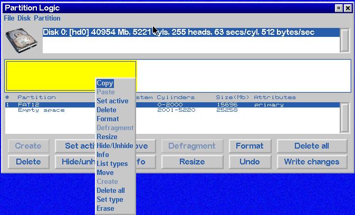
Task: Choose Copy from the context menu
Action: 105,83
